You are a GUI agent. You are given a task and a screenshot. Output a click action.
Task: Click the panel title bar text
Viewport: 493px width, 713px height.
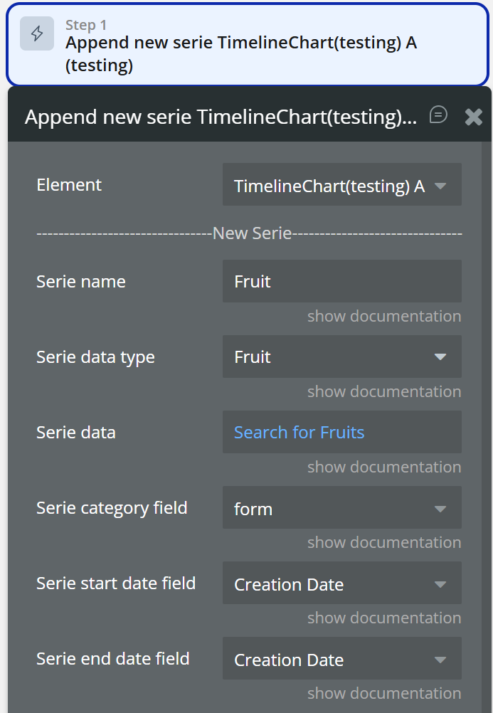[x=221, y=117]
